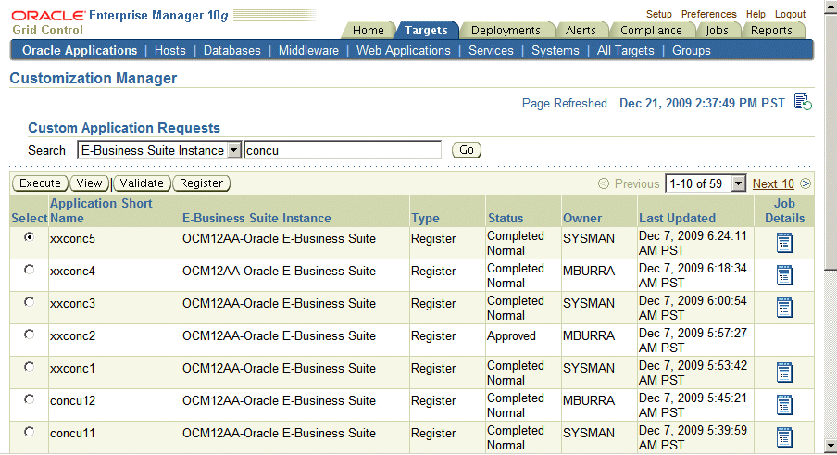Select the xxconc2 radio button
Screen dimensions: 837x455
(x=30, y=335)
